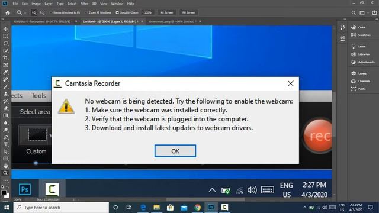Screen dimensions: 379x213
Task: Select the Move tool
Action: pyautogui.click(x=5, y=29)
